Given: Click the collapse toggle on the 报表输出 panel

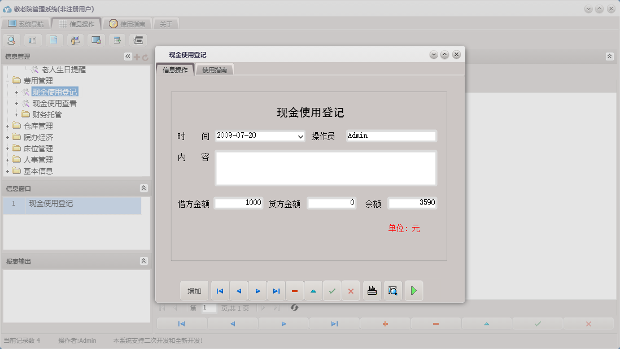Looking at the screenshot, I should point(144,261).
